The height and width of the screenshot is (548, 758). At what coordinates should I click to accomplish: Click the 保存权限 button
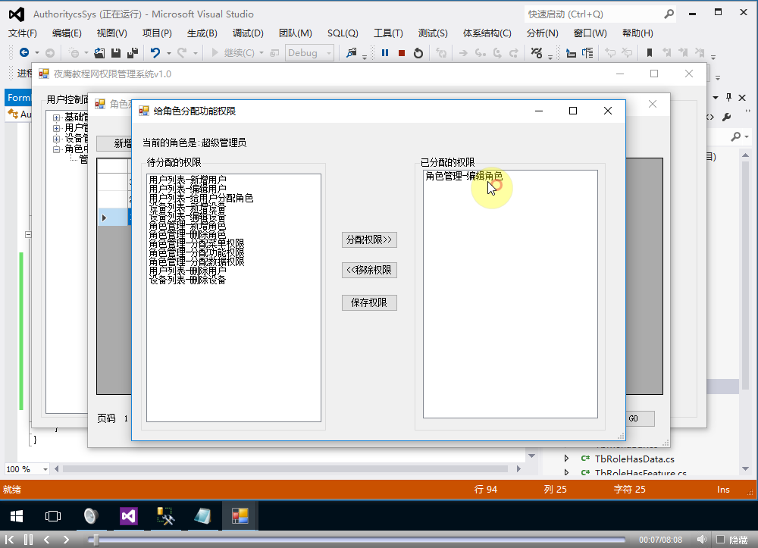coord(369,302)
